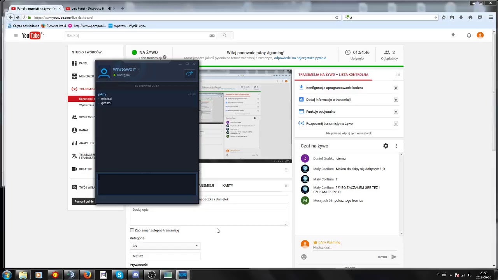Click the Firefox address bar URL
The height and width of the screenshot is (280, 498).
click(x=183, y=17)
